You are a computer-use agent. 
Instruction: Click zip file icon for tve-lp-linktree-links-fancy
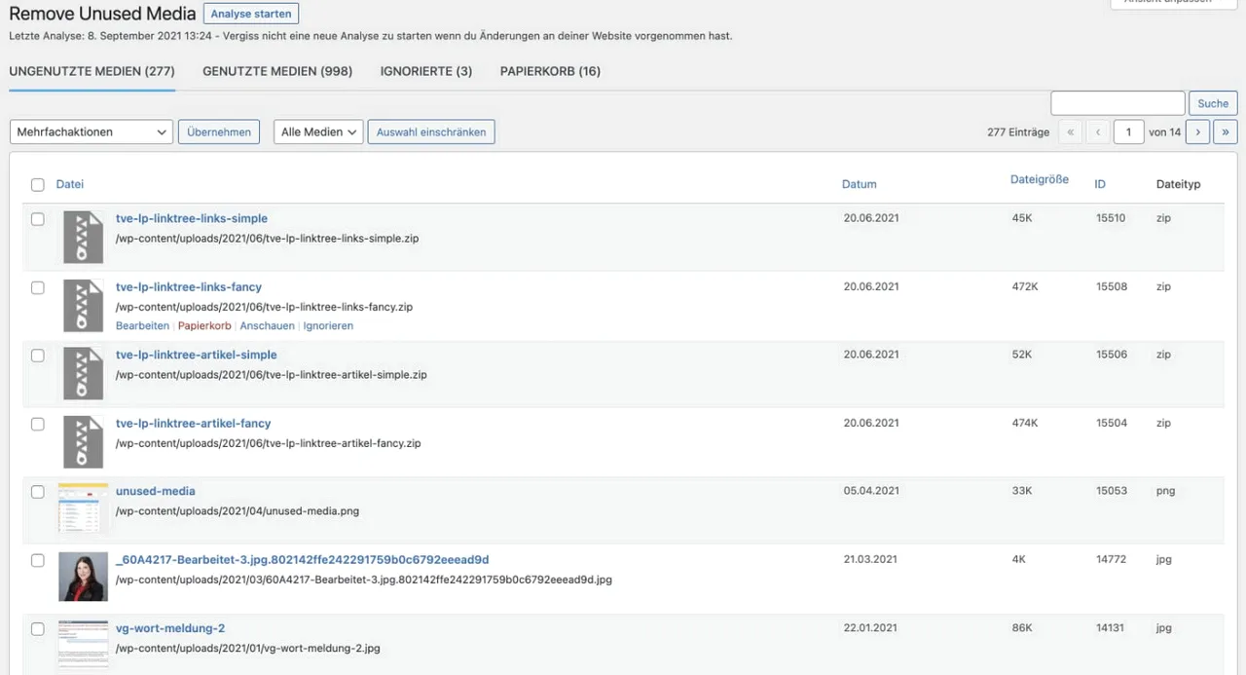coord(83,305)
